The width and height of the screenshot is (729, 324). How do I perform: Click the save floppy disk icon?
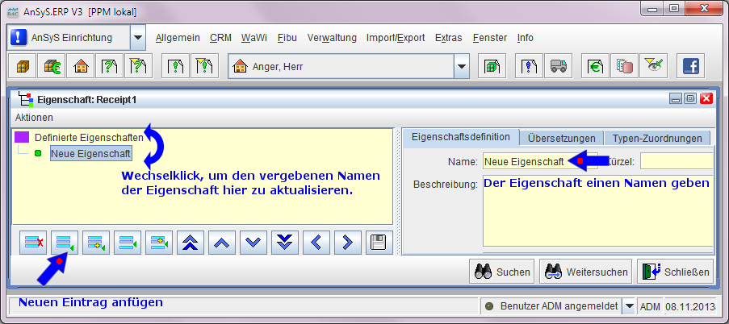tap(379, 242)
